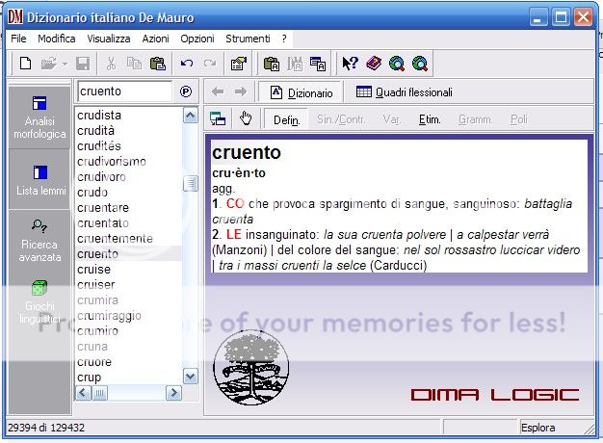603x443 pixels.
Task: Click the Undo arrow icon
Action: point(187,63)
